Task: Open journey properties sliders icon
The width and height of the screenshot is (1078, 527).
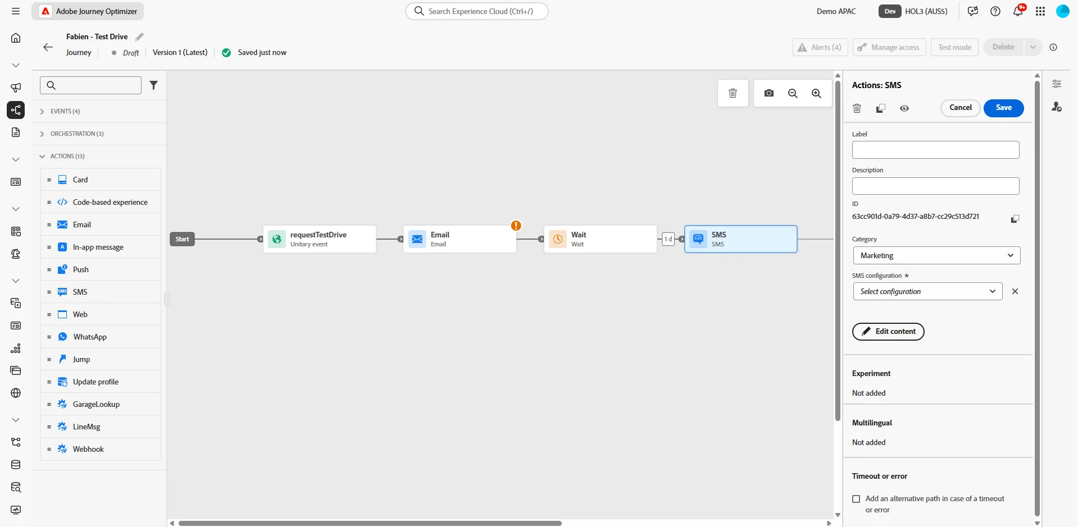Action: point(1057,84)
